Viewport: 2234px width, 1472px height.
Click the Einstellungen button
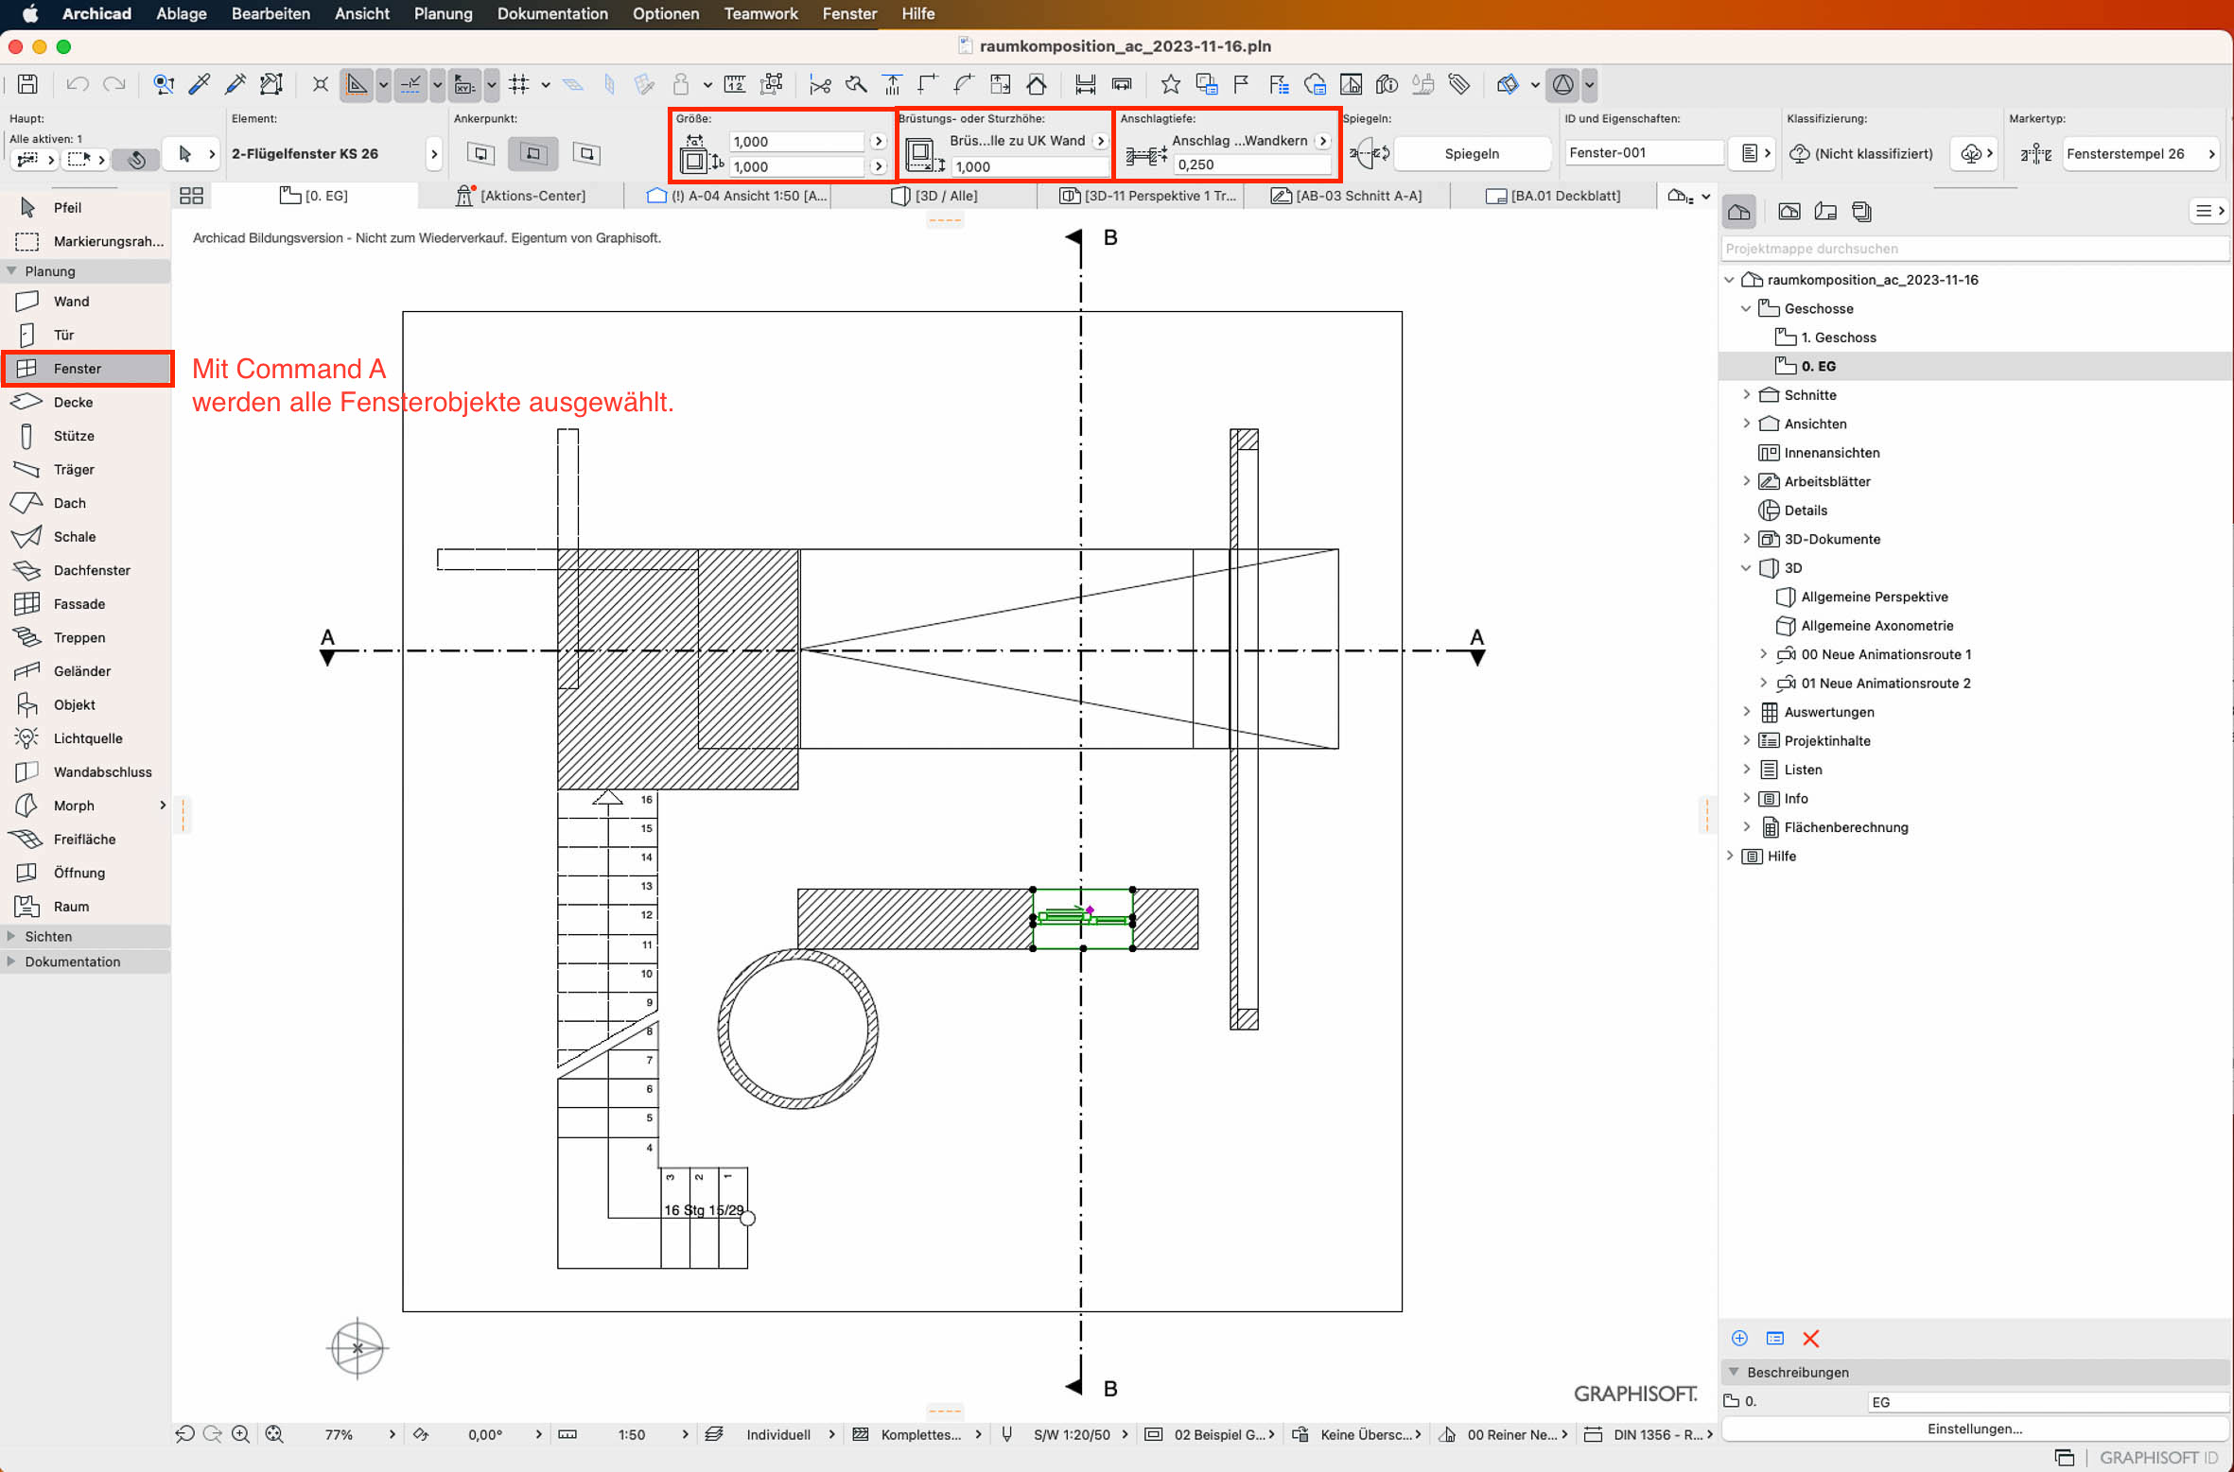[1974, 1429]
